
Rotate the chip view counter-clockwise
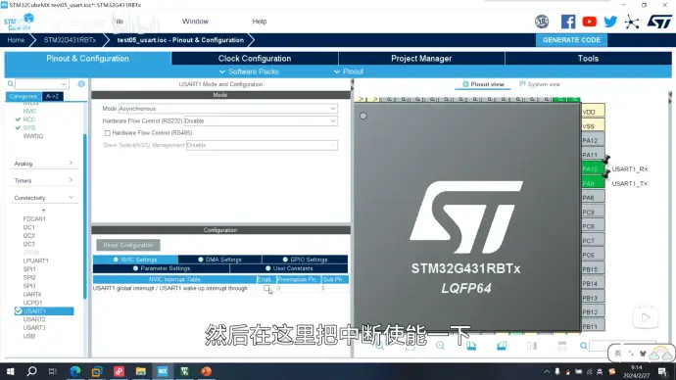[502, 346]
